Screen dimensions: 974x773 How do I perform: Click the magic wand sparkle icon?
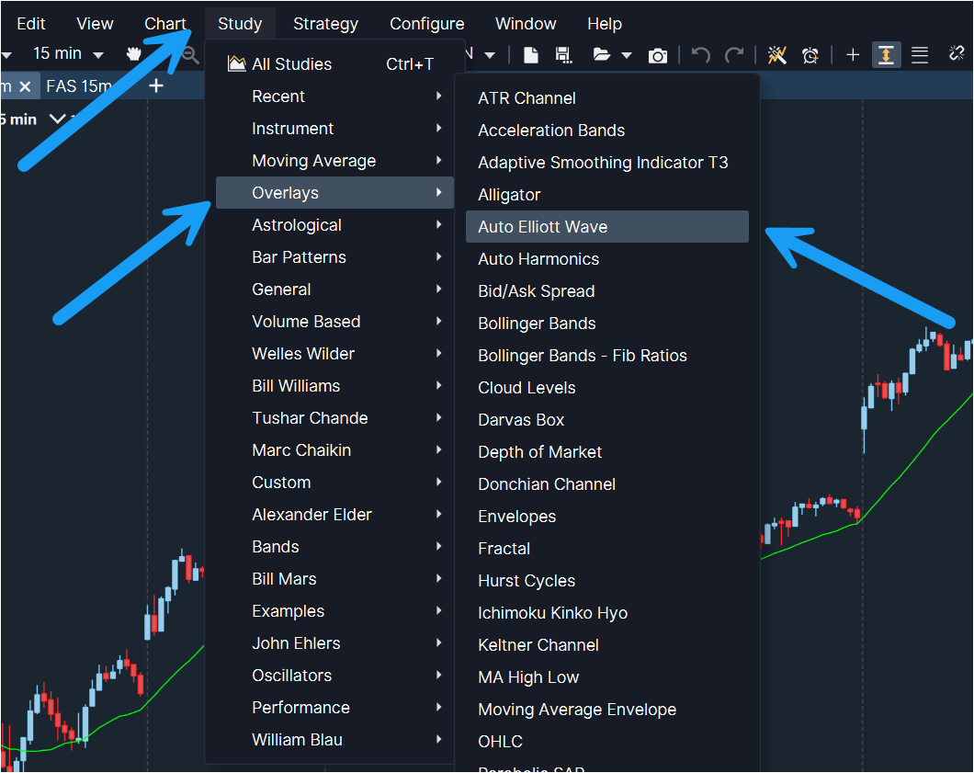pyautogui.click(x=777, y=55)
